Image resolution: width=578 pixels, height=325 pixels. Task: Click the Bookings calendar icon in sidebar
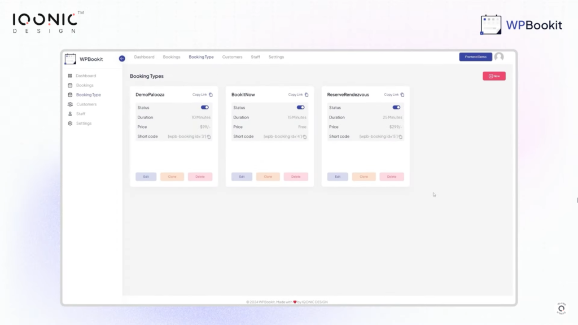[x=70, y=85]
